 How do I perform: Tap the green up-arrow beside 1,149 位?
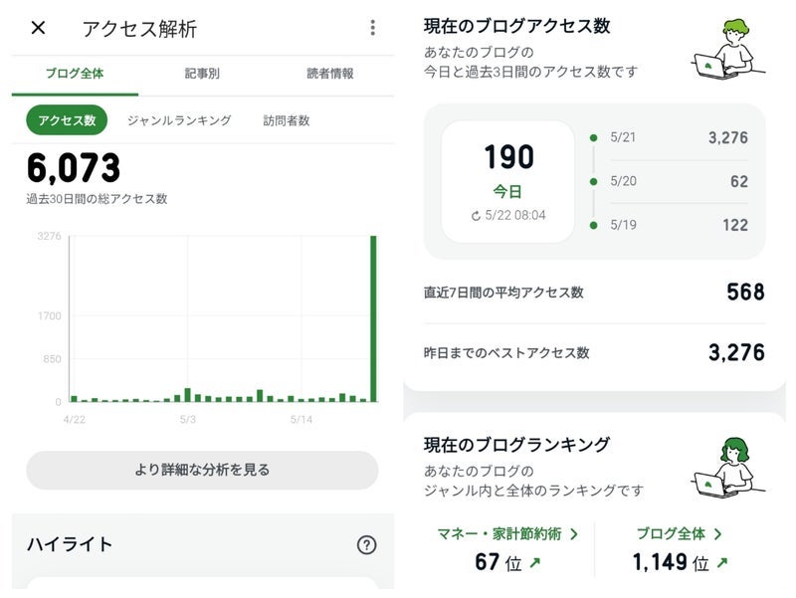(721, 563)
